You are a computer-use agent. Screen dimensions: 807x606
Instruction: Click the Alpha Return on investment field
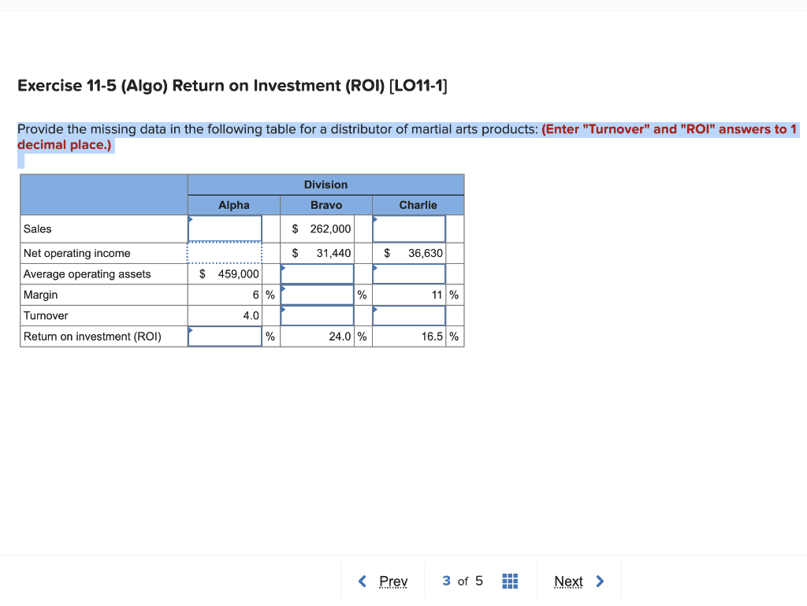[225, 336]
